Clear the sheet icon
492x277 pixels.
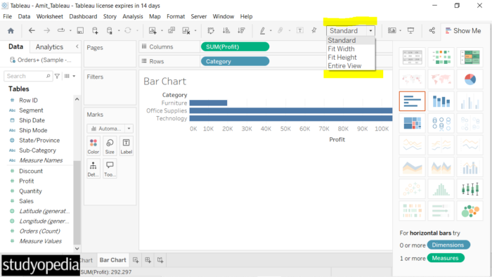click(186, 30)
